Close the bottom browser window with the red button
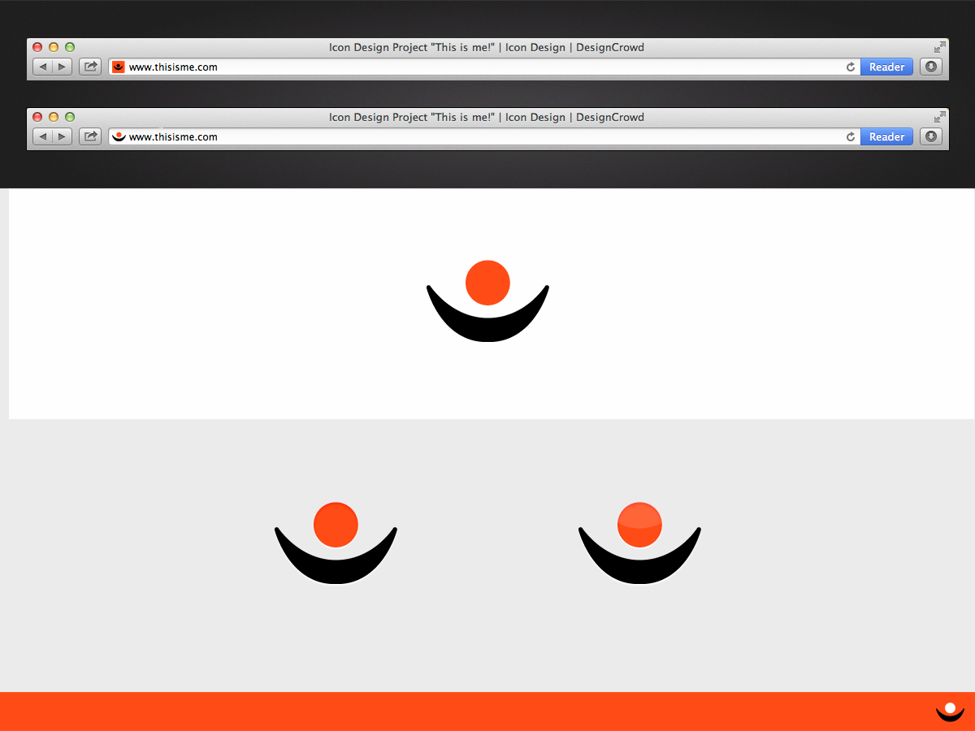975x731 pixels. click(x=37, y=117)
